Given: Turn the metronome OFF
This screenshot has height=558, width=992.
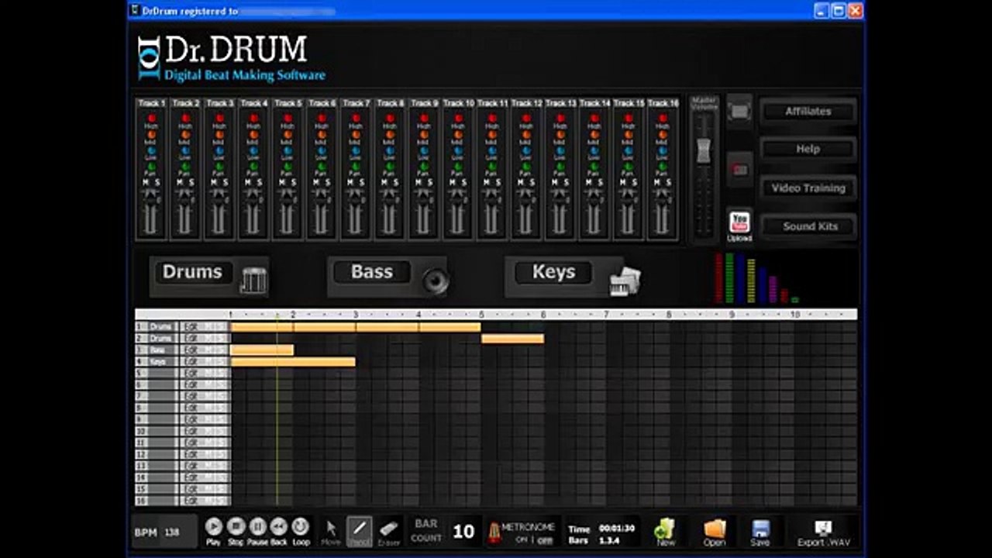Looking at the screenshot, I should [x=546, y=540].
